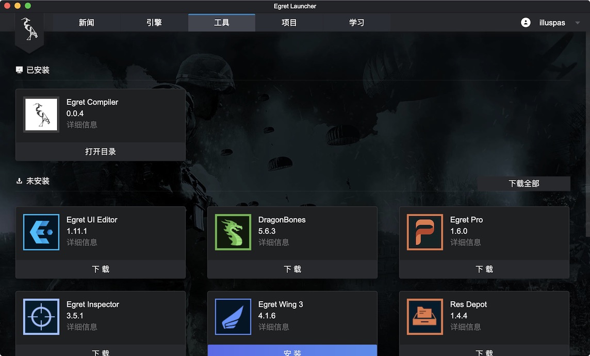The image size is (590, 356).
Task: Download Egret Inspector
Action: pos(101,350)
